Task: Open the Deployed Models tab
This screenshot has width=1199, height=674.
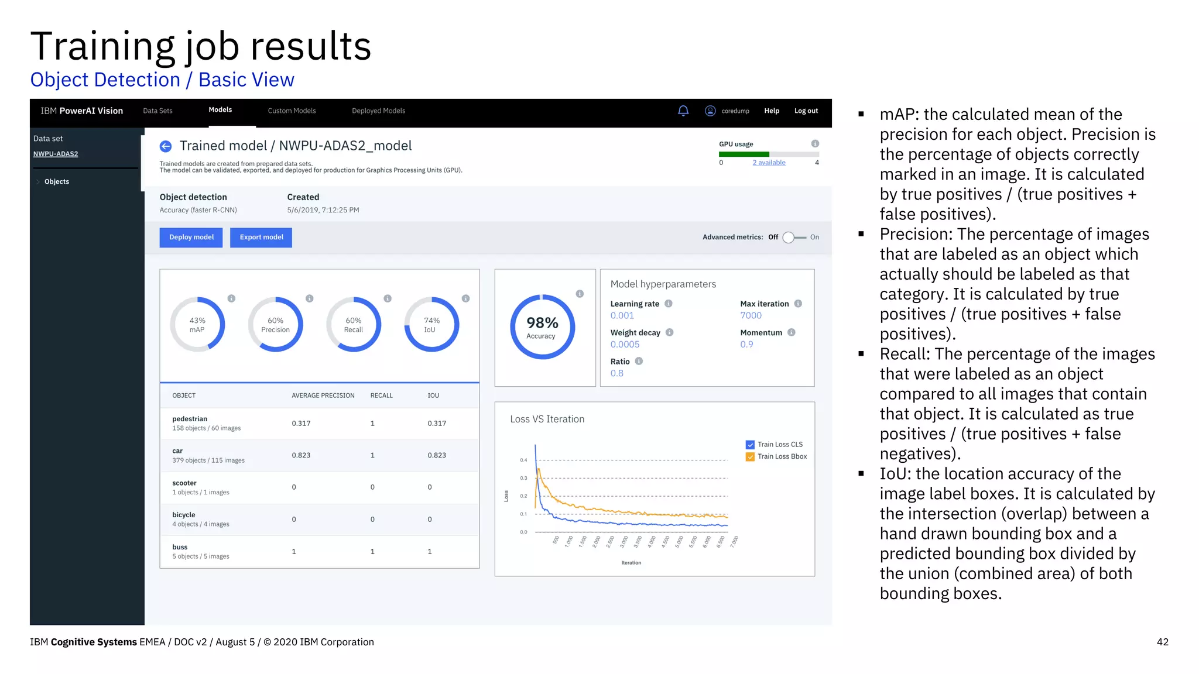Action: [378, 111]
